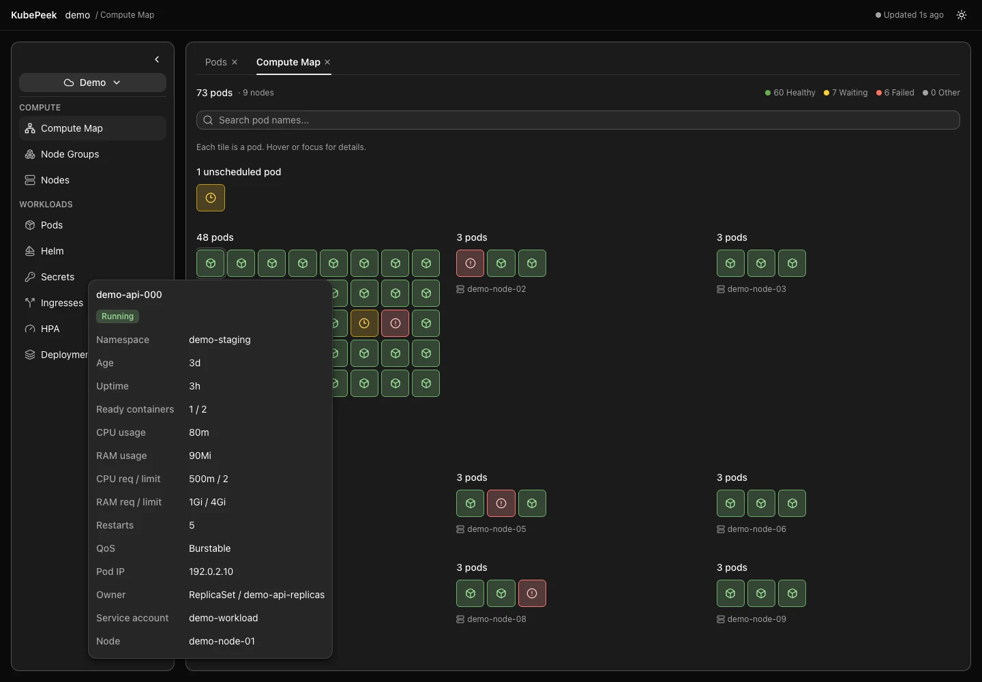Click the Running status badge

pyautogui.click(x=117, y=316)
